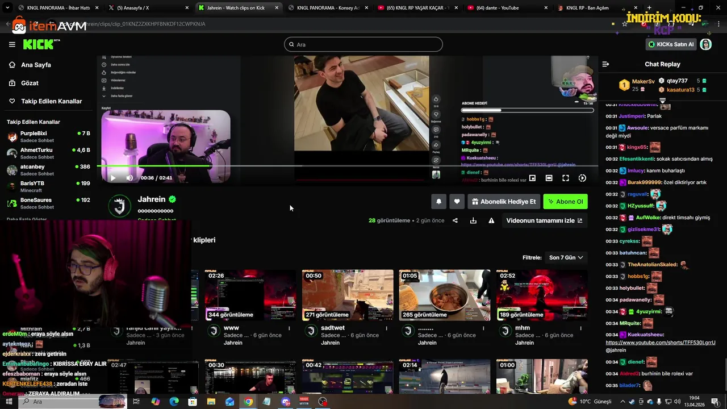Open Takip Edilen Kanallar in sidebar
The width and height of the screenshot is (727, 409).
(x=51, y=101)
